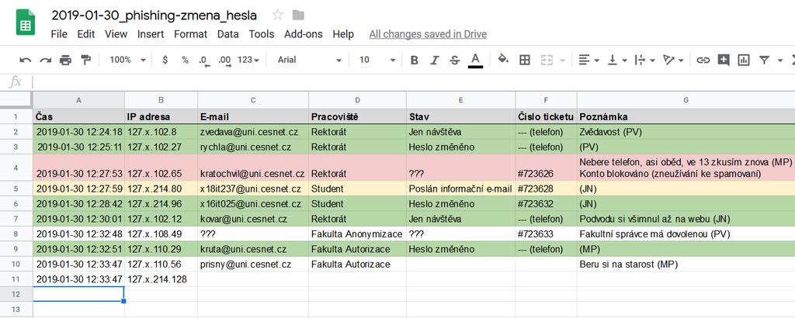The height and width of the screenshot is (318, 795).
Task: Open the Arial font dropdown
Action: click(309, 60)
